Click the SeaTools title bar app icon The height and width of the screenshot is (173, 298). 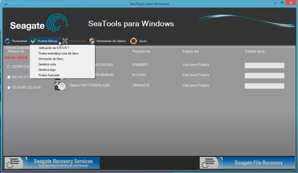point(5,4)
